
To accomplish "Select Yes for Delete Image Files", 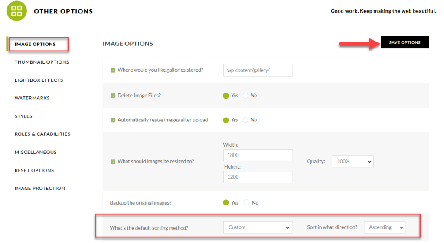I will pyautogui.click(x=226, y=96).
